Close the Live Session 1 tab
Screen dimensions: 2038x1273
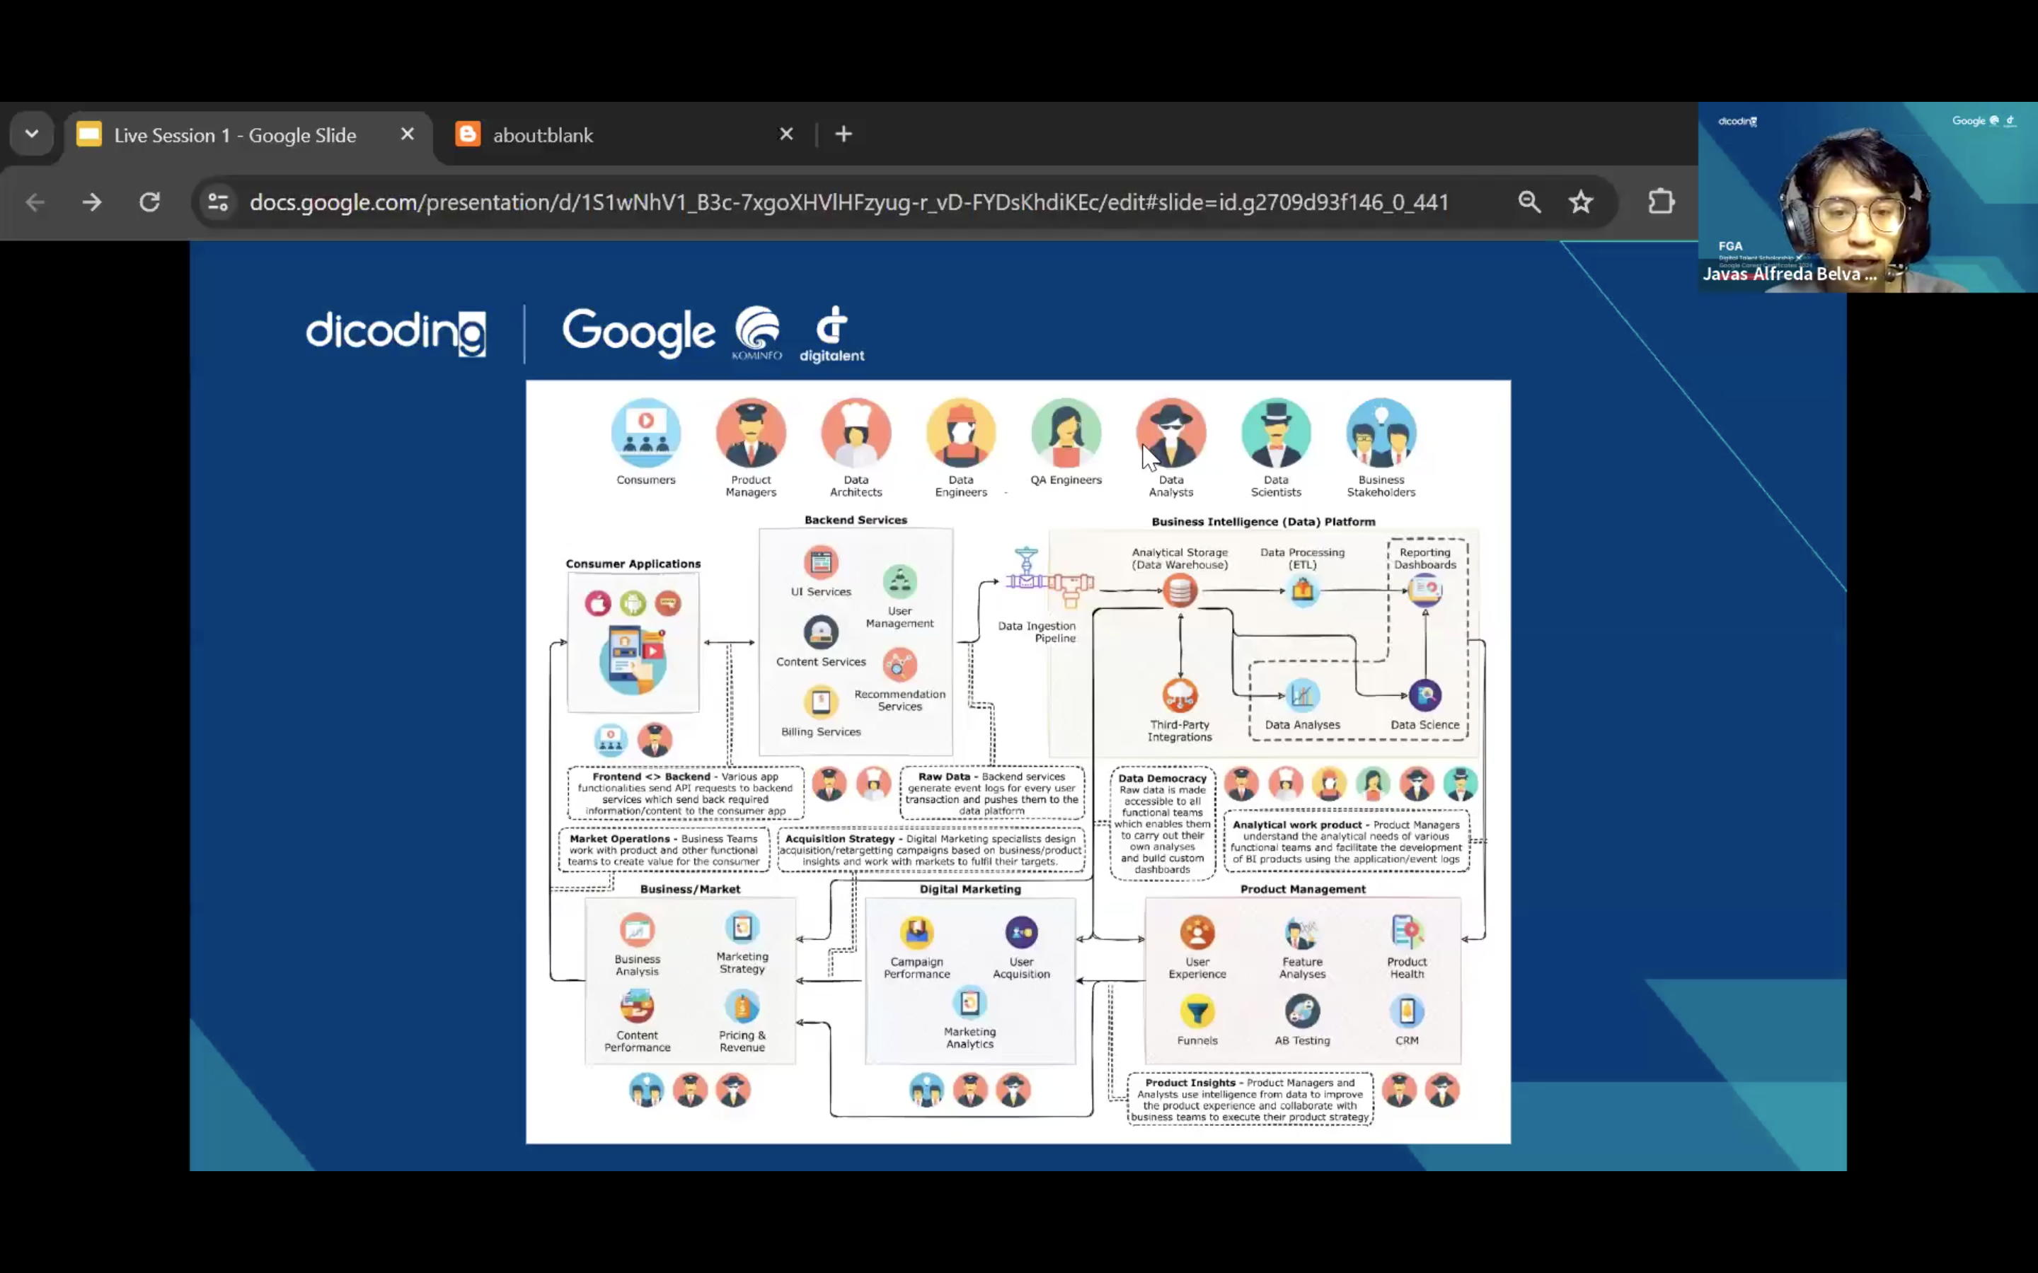(407, 134)
